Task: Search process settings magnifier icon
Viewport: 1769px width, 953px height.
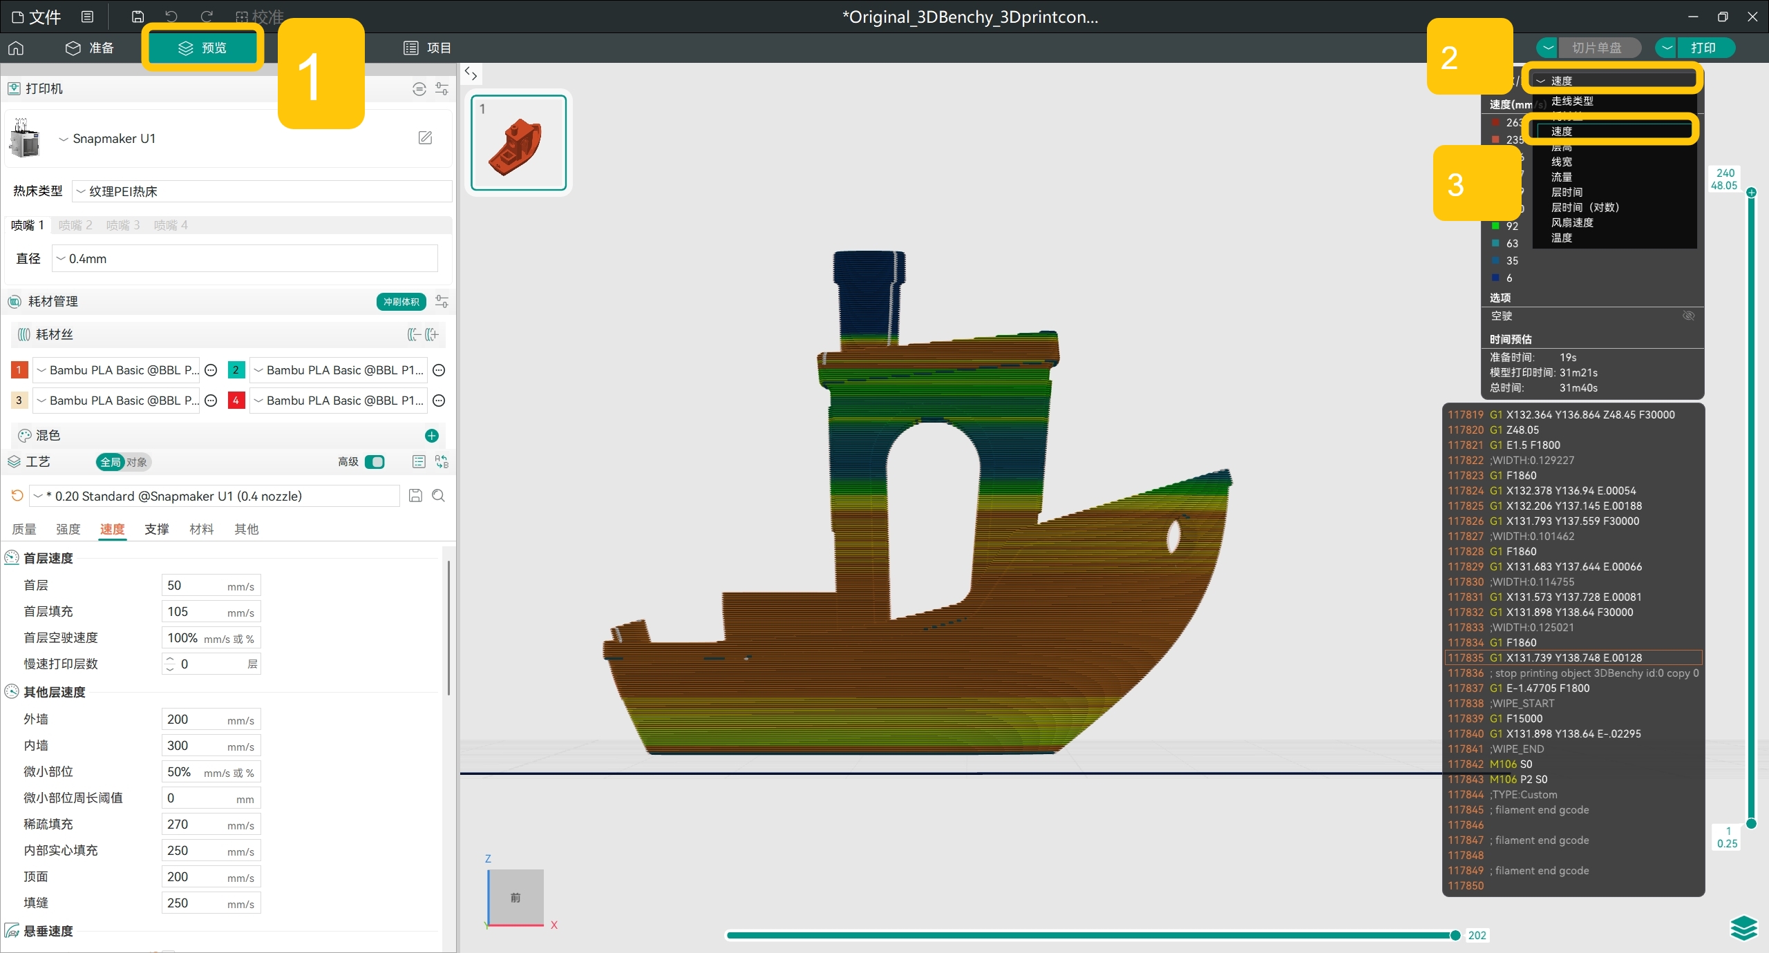Action: [438, 496]
